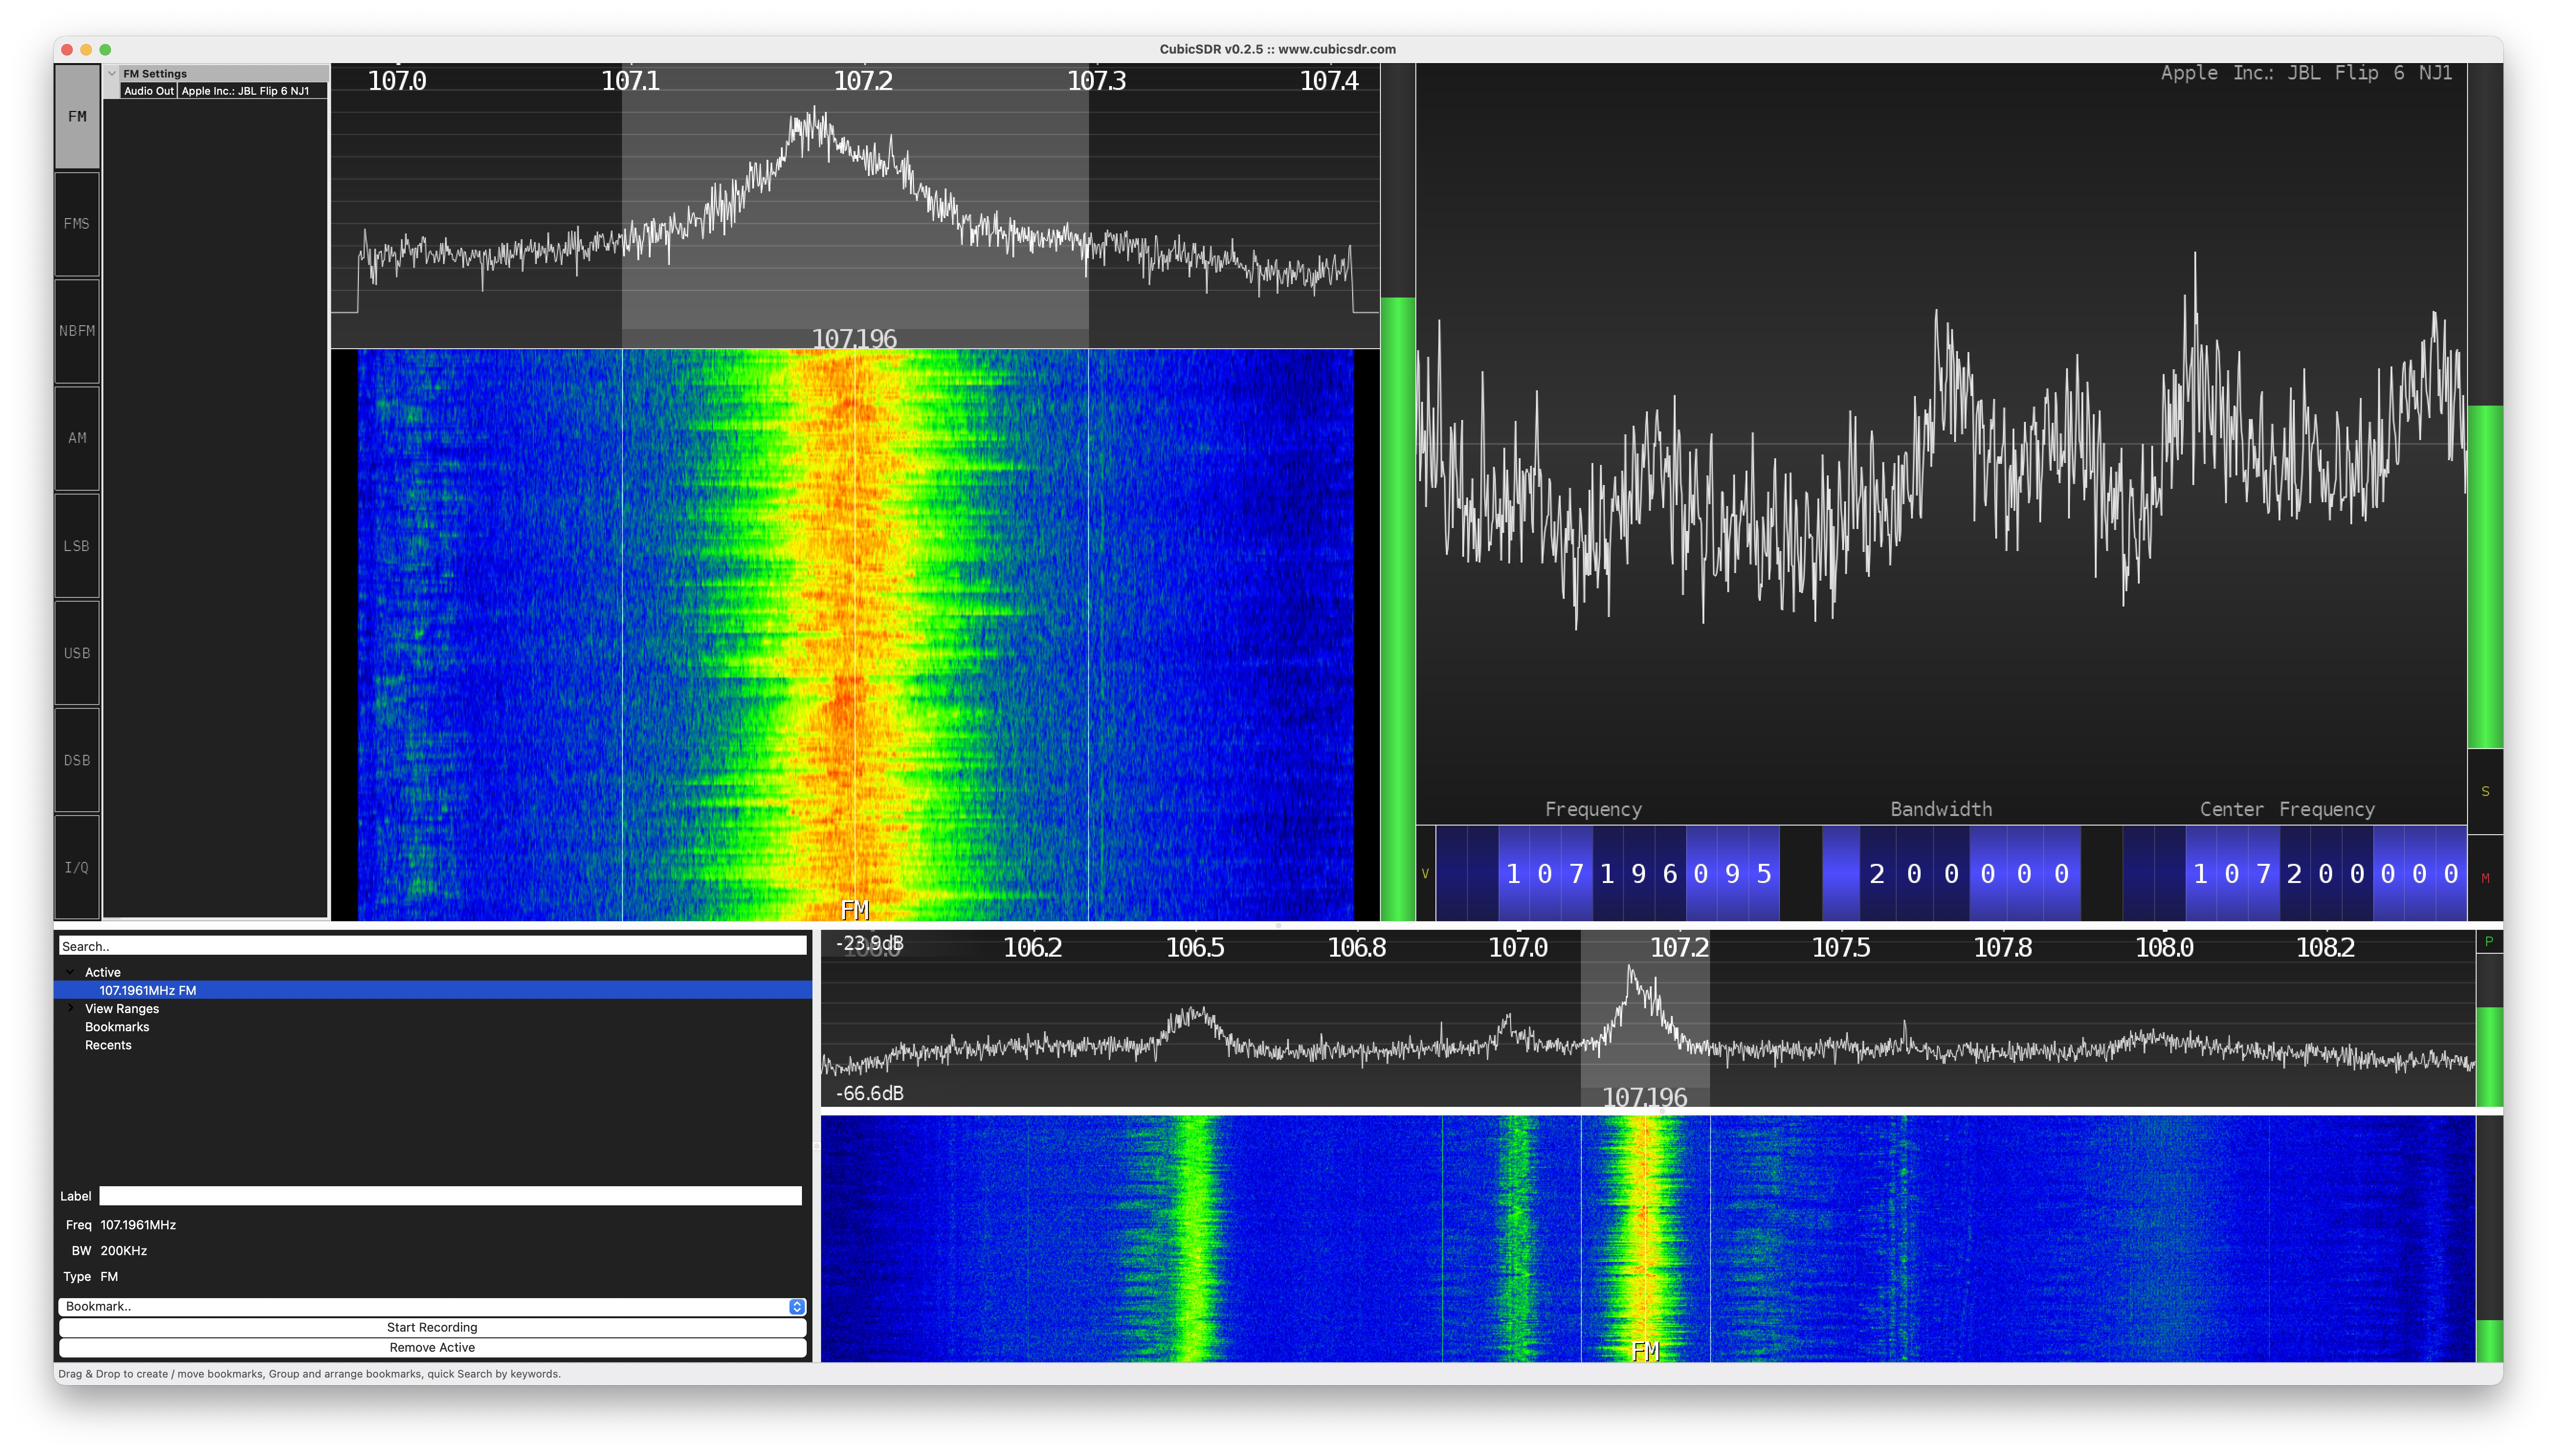The image size is (2557, 1456).
Task: Click the Audio Out property label
Action: [x=149, y=90]
